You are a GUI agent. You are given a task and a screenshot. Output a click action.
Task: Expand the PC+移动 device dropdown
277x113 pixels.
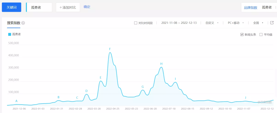pyautogui.click(x=235, y=23)
